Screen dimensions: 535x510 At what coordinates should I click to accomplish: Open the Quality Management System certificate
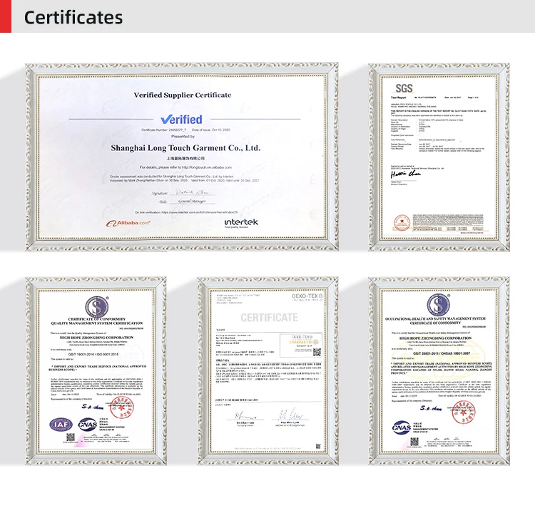pos(96,371)
